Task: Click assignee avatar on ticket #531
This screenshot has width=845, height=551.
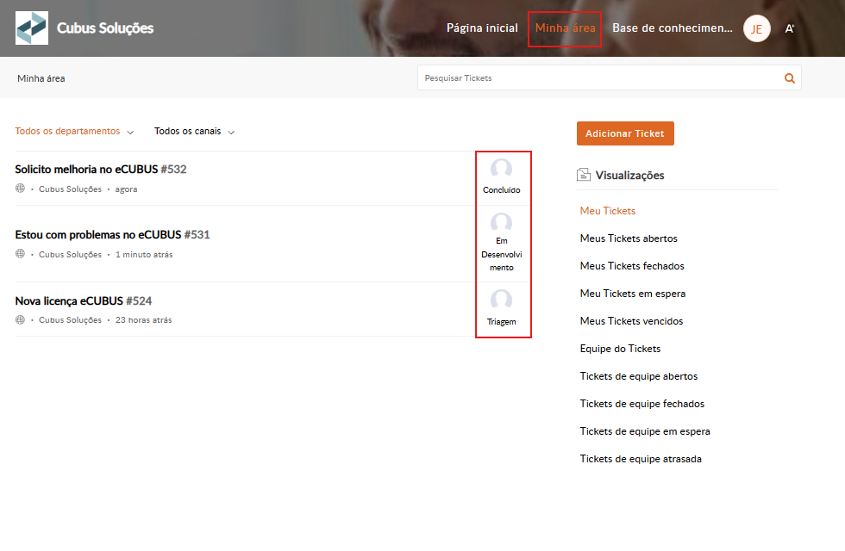Action: coord(501,224)
